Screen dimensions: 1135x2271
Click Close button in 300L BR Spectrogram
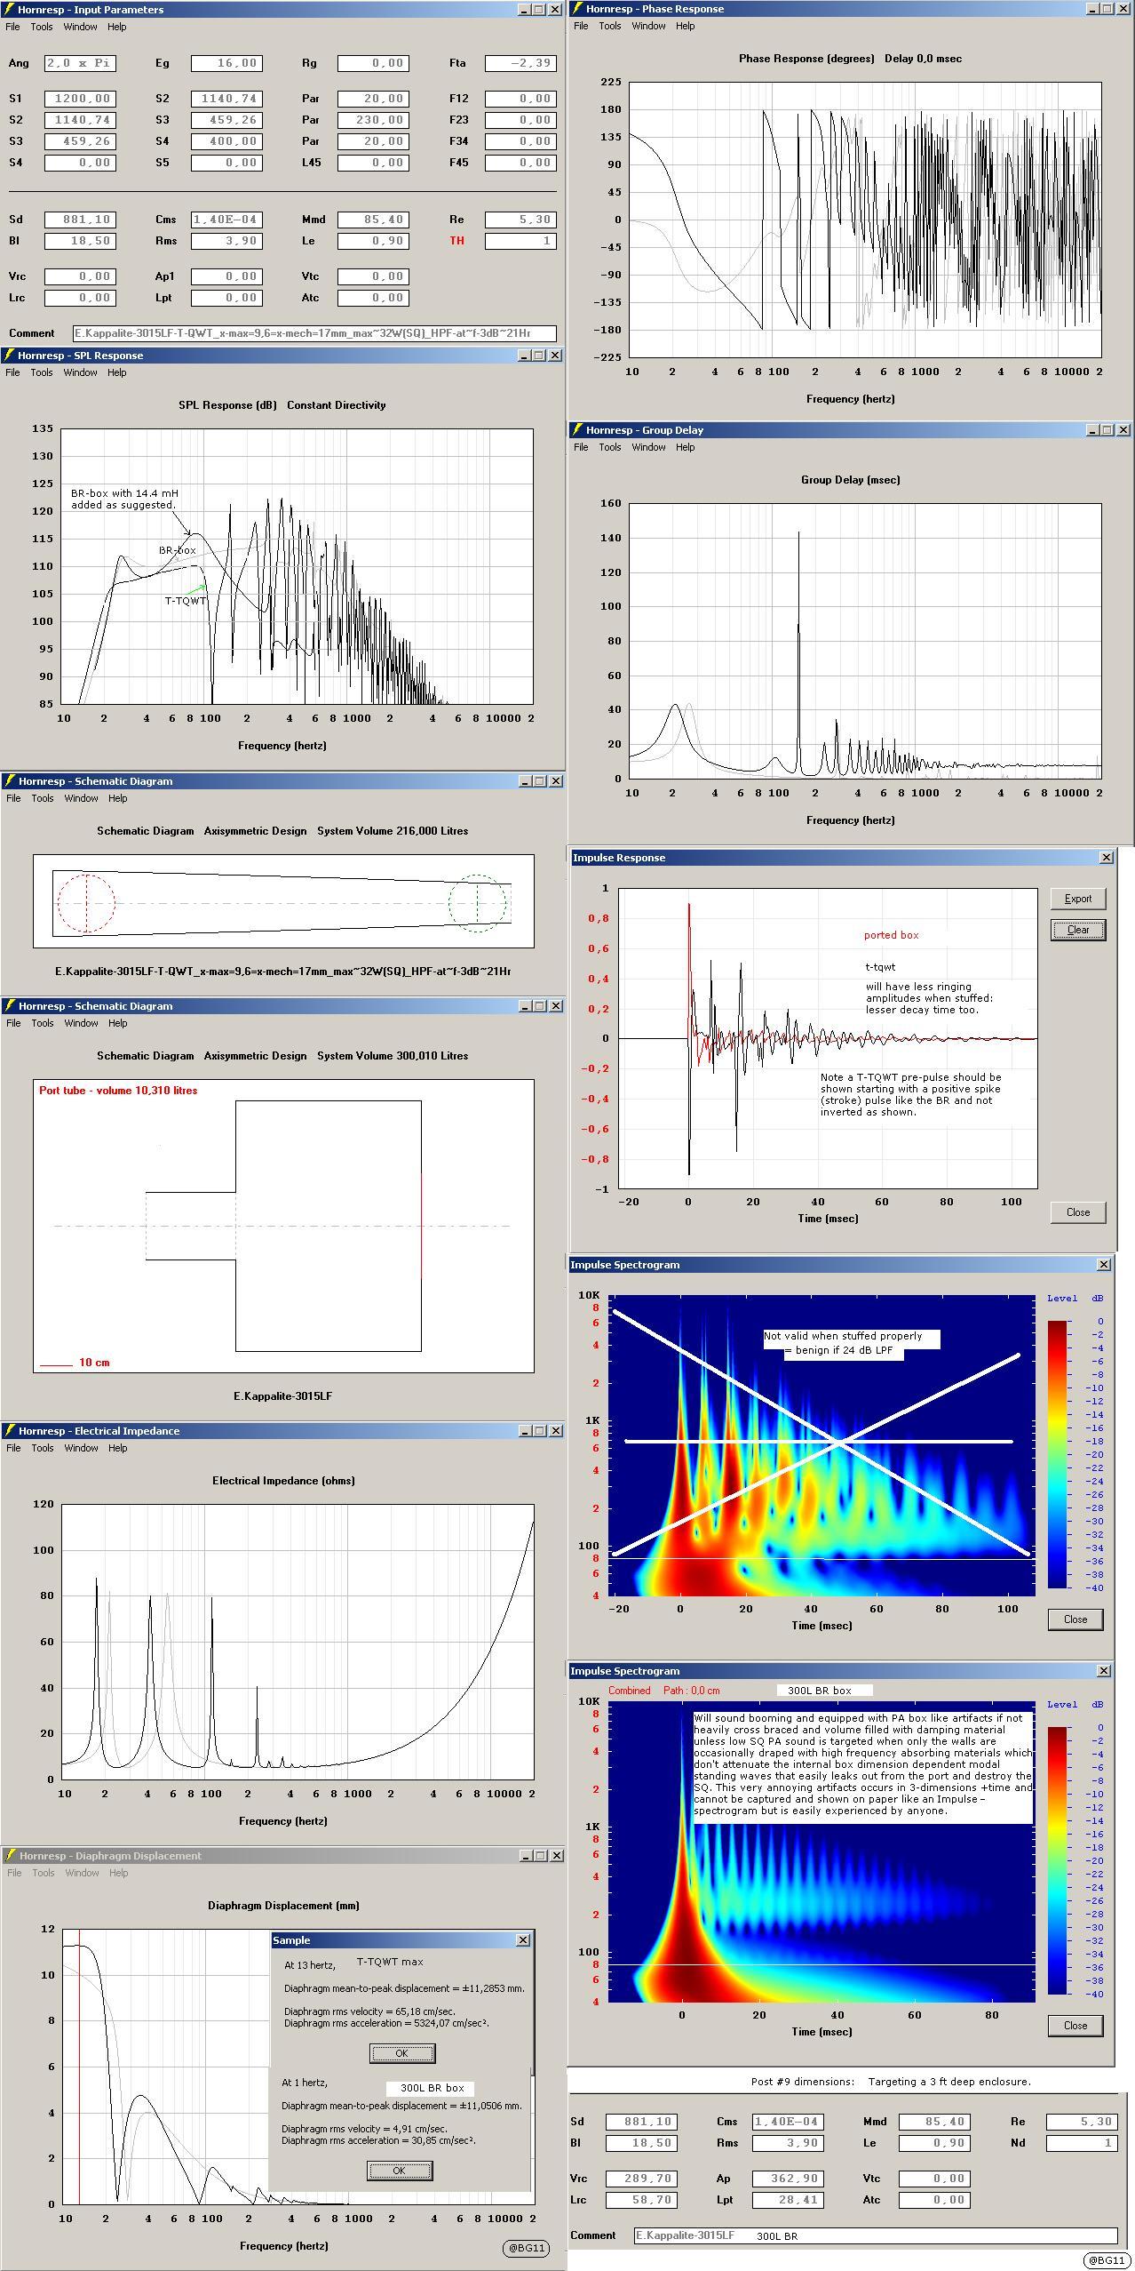[x=1075, y=2026]
